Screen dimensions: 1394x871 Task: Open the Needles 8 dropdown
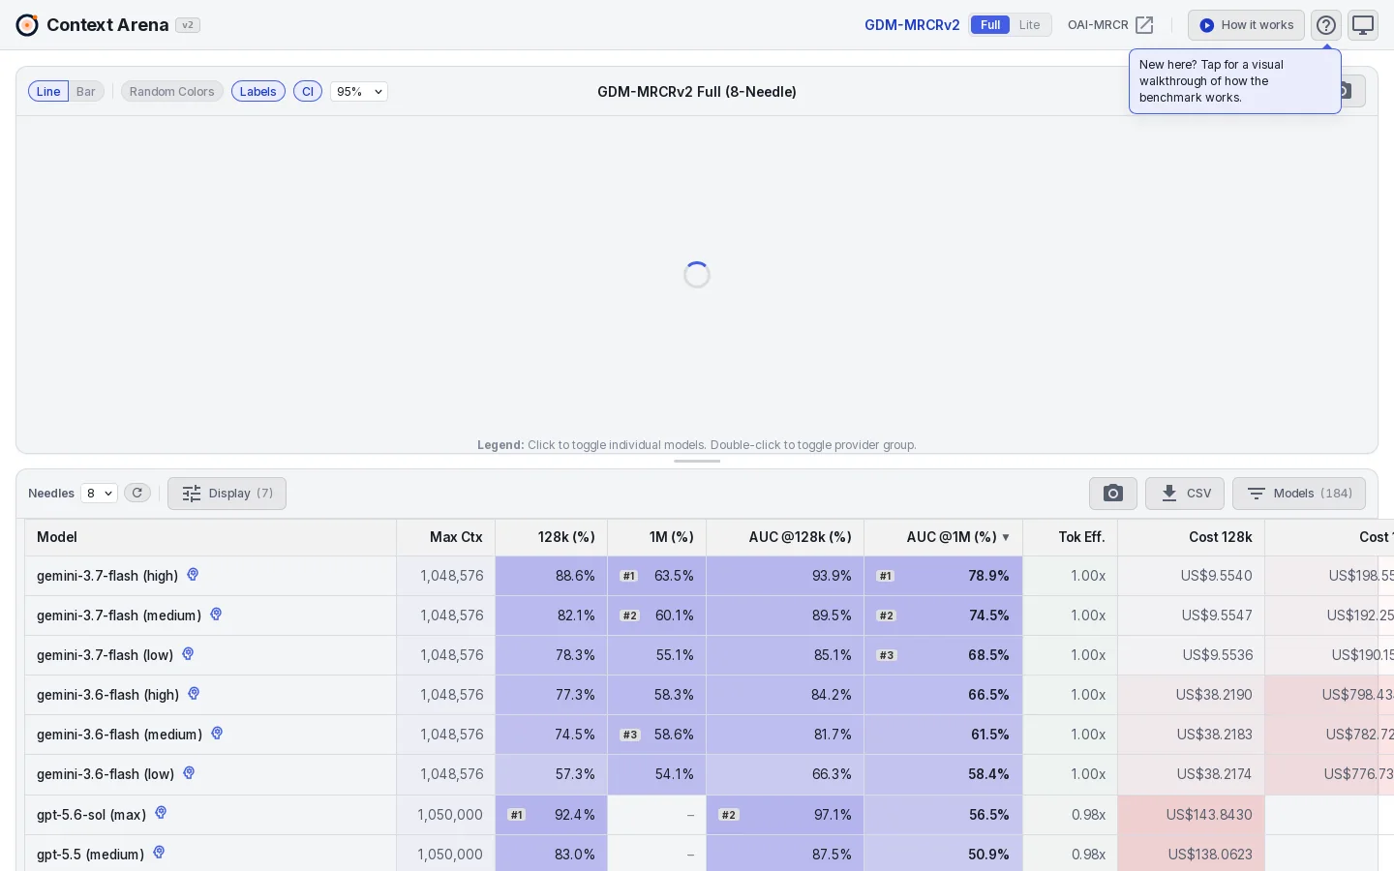tap(99, 494)
